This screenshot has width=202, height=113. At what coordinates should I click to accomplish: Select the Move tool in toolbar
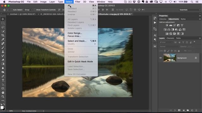pyautogui.click(x=3, y=19)
